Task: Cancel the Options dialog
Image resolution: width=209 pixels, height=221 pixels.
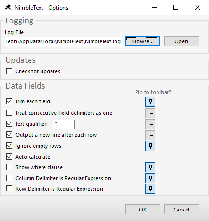Action: click(181, 210)
